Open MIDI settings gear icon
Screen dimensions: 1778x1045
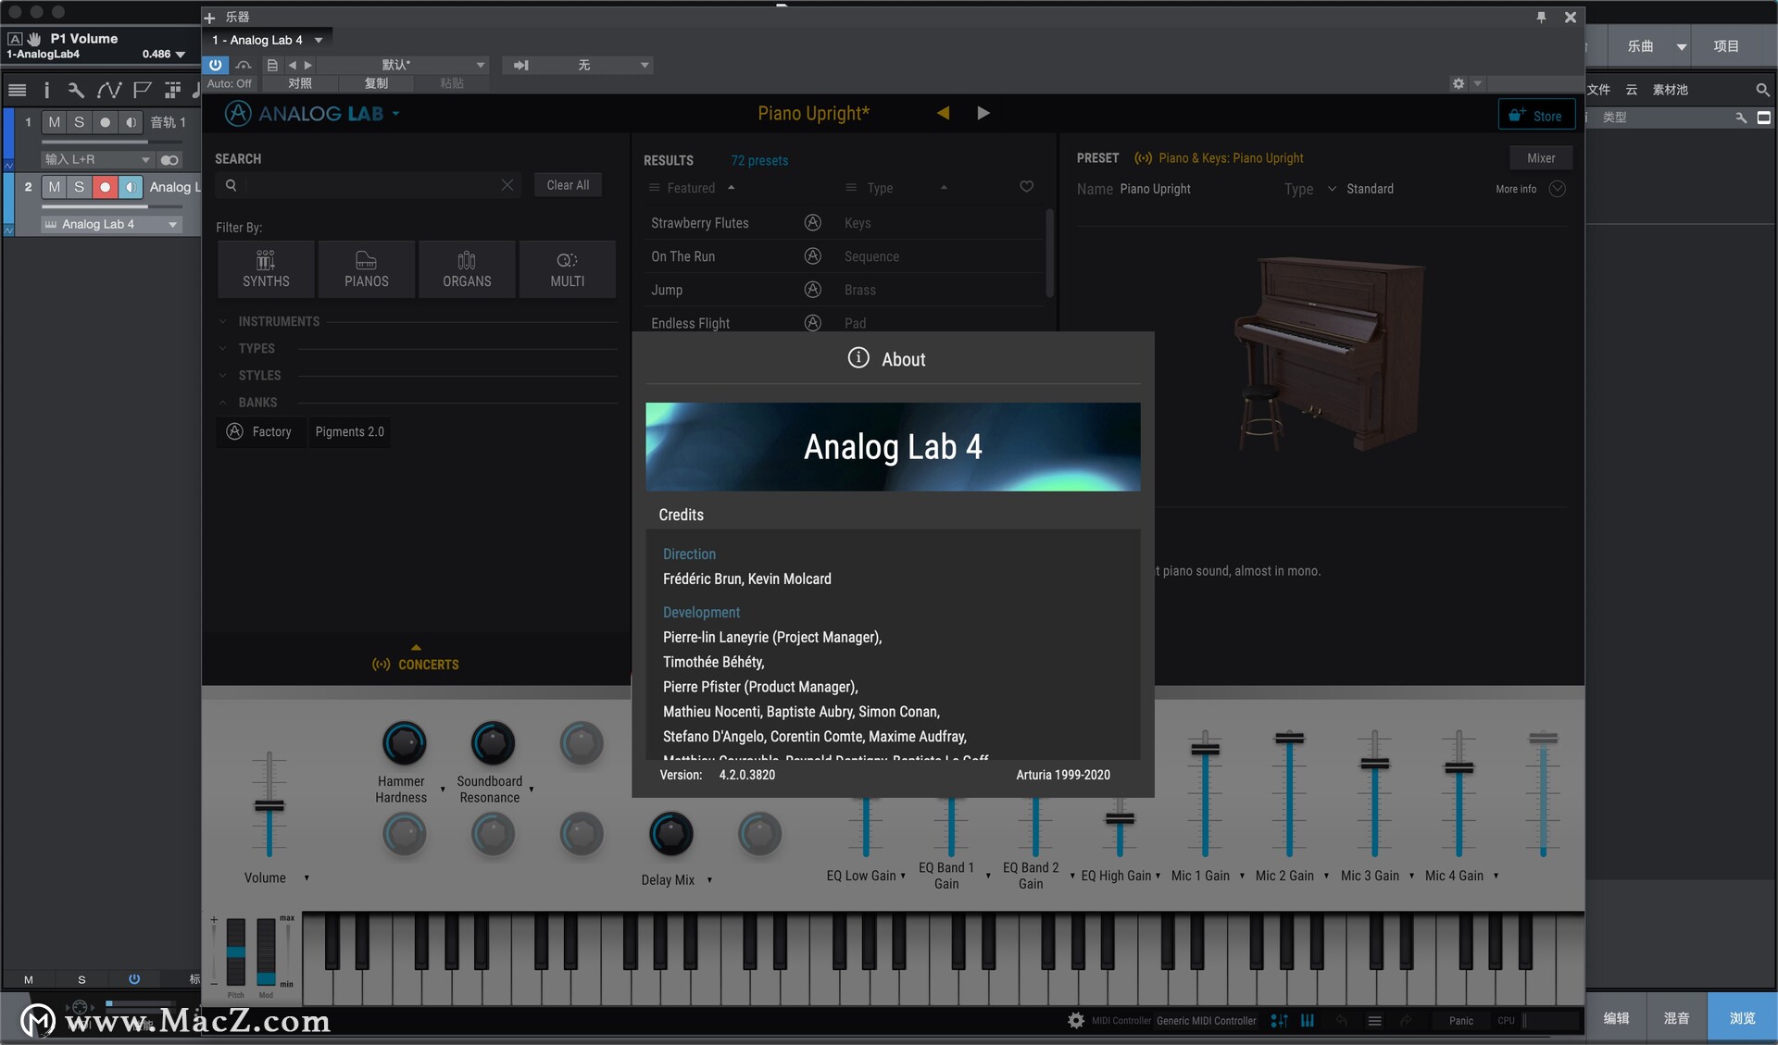tap(1075, 1020)
